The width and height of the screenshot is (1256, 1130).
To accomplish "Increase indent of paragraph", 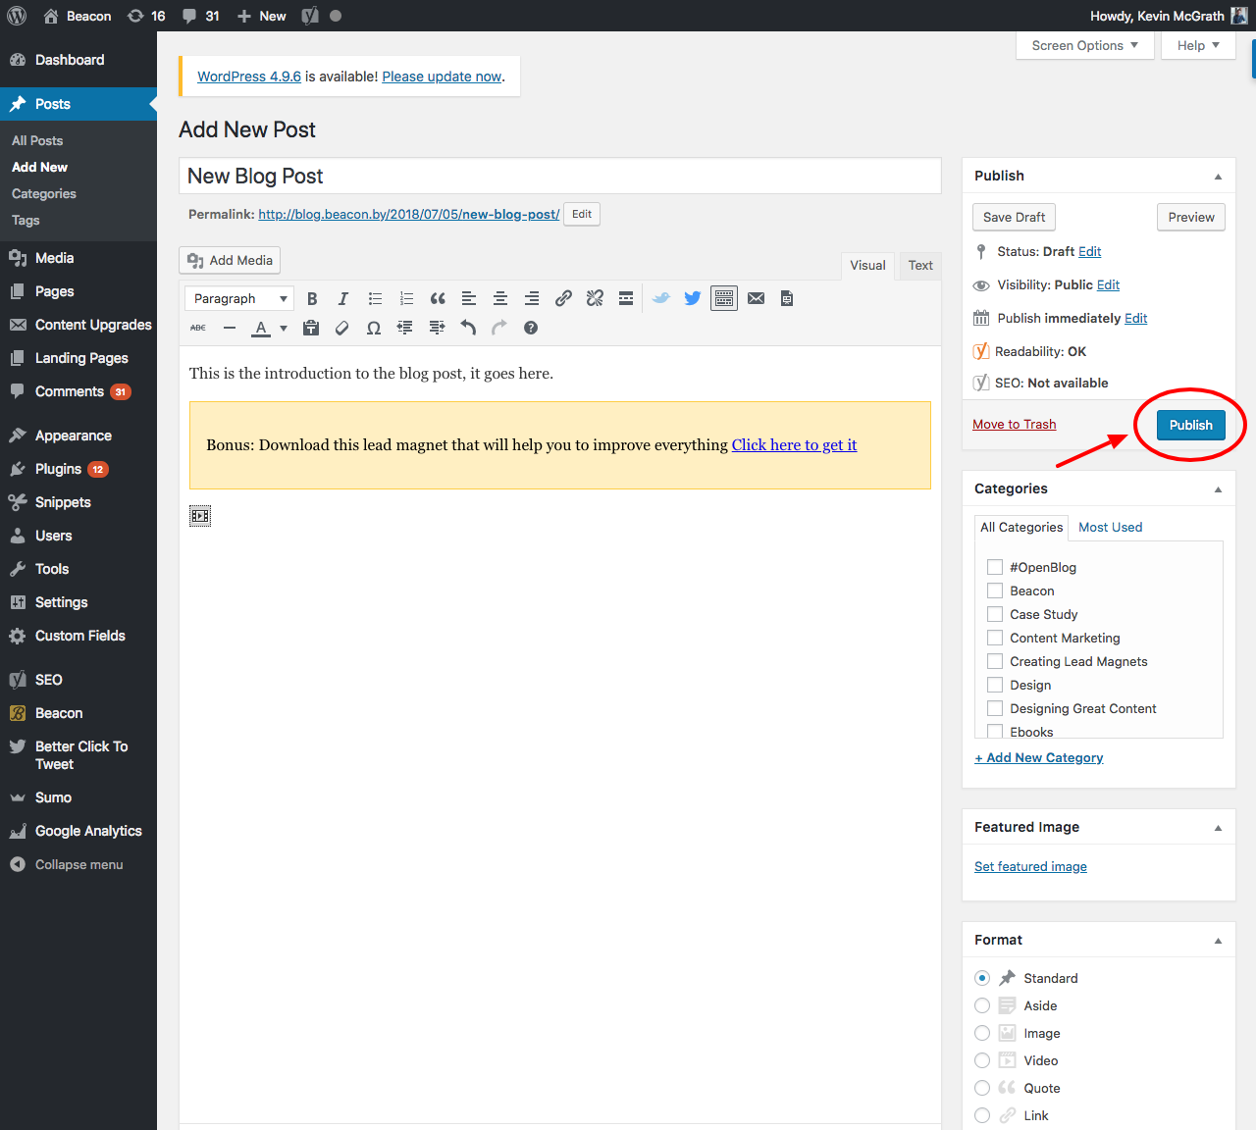I will 437,328.
